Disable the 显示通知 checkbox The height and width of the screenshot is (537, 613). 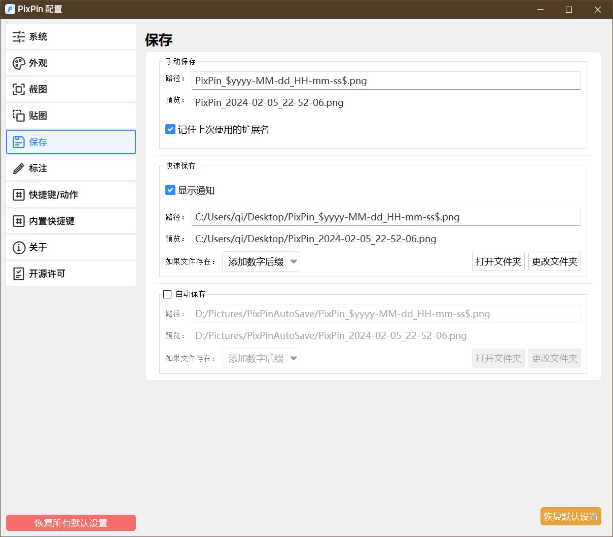pos(170,190)
